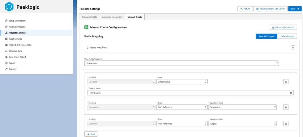303x137 pixels.
Task: Click plus icon beside Issue watchers
Action: pyautogui.click(x=293, y=47)
